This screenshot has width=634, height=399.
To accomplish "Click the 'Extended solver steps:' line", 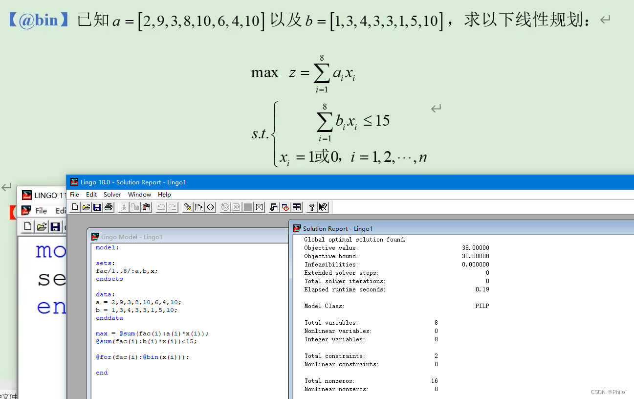I will click(x=396, y=273).
